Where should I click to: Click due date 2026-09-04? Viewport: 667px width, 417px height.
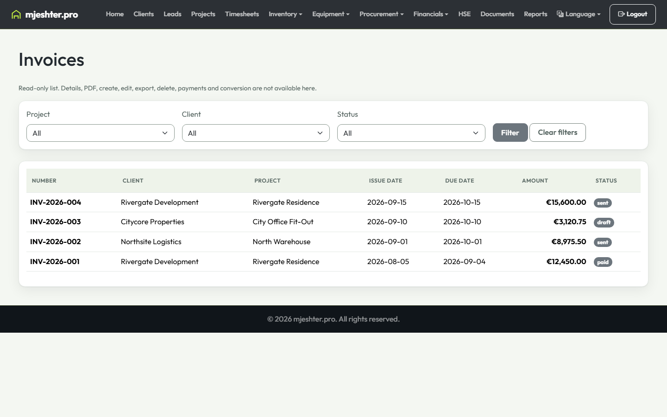[x=465, y=262]
